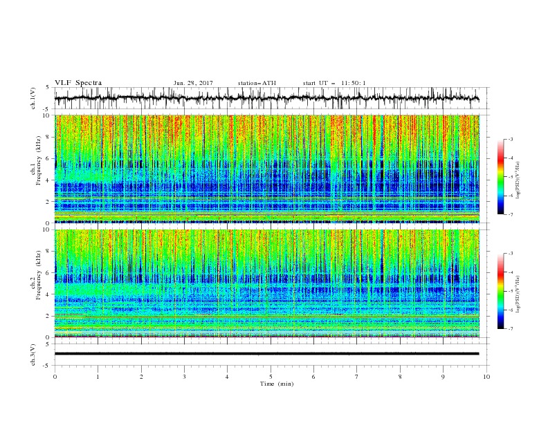Click time axis tick label '3'
Screen dimensions: 548x423
(x=184, y=377)
